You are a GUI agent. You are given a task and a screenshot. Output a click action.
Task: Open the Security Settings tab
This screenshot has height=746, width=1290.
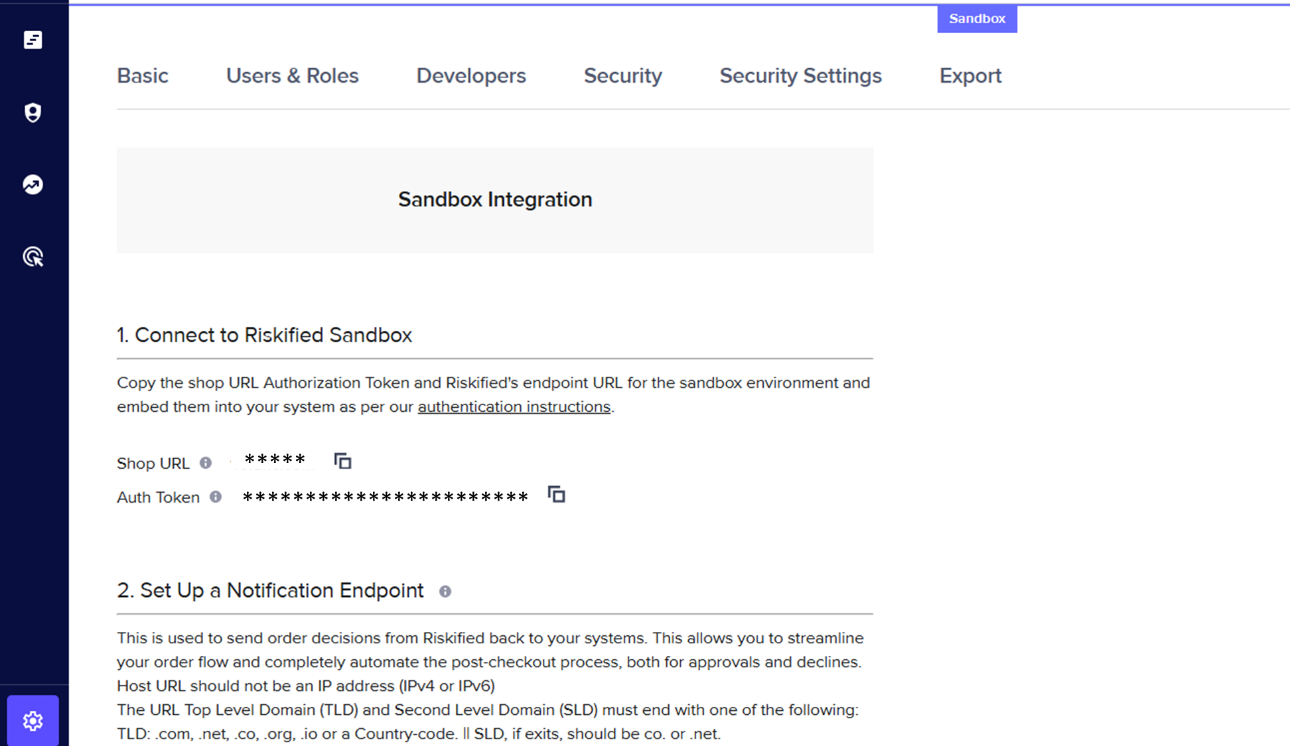[x=800, y=76]
